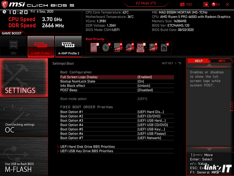Toggle the GAME BOOST CPU button
The image size is (234, 176).
tap(13, 47)
